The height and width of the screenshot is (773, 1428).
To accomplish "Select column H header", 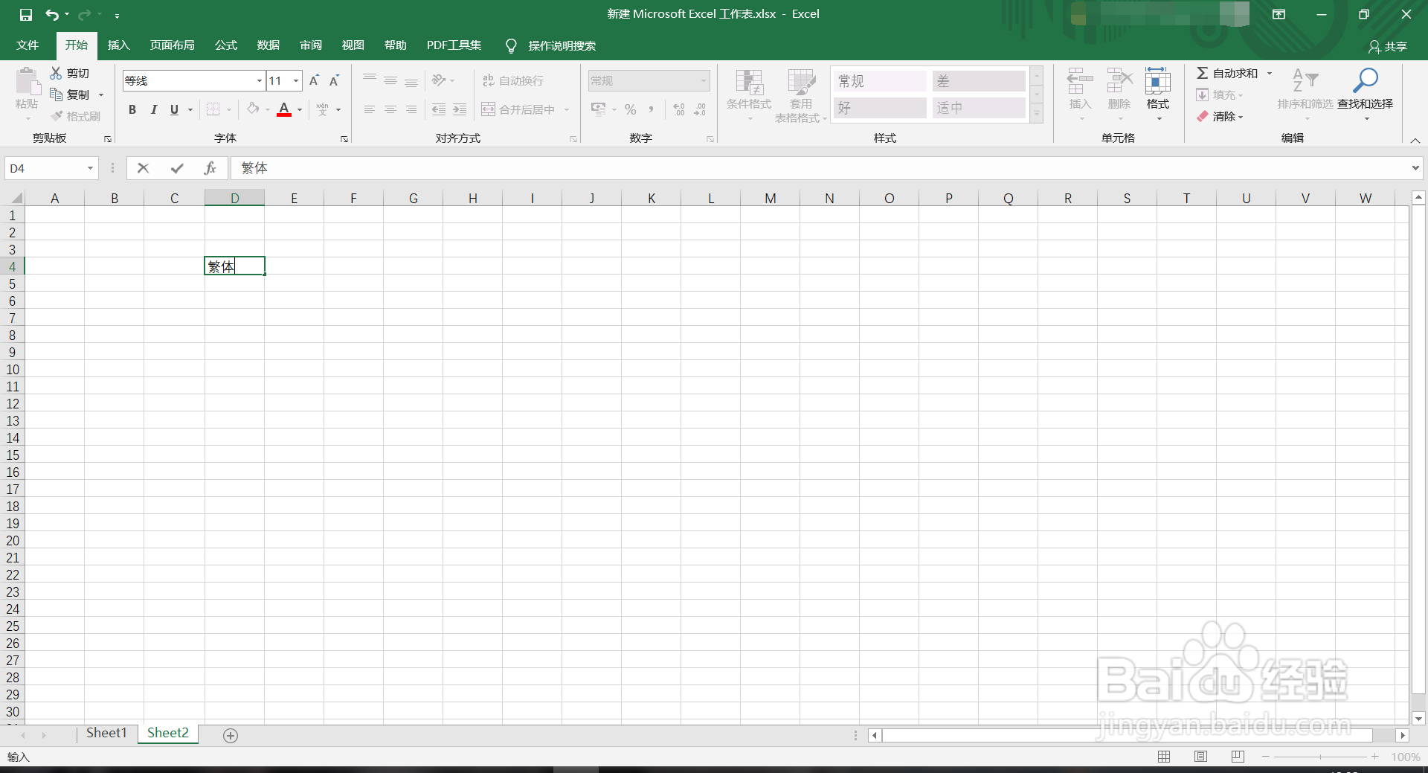I will click(x=473, y=198).
